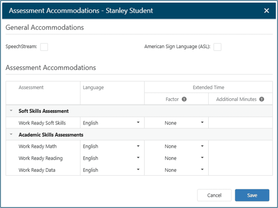Click the Assessment column header

click(31, 87)
